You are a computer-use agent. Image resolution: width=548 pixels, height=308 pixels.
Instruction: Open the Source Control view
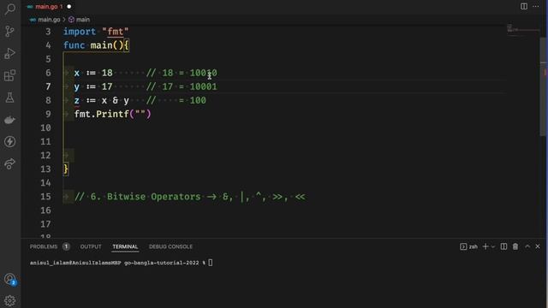coord(9,32)
